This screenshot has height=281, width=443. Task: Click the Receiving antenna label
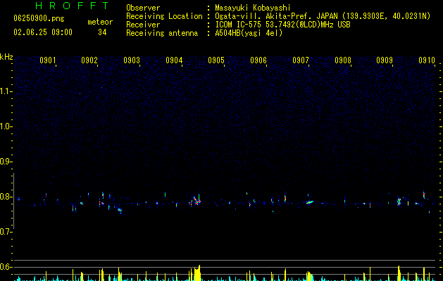(162, 33)
